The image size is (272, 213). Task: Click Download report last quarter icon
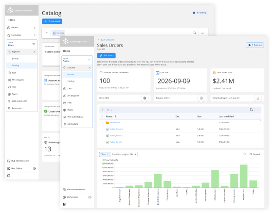click(258, 98)
